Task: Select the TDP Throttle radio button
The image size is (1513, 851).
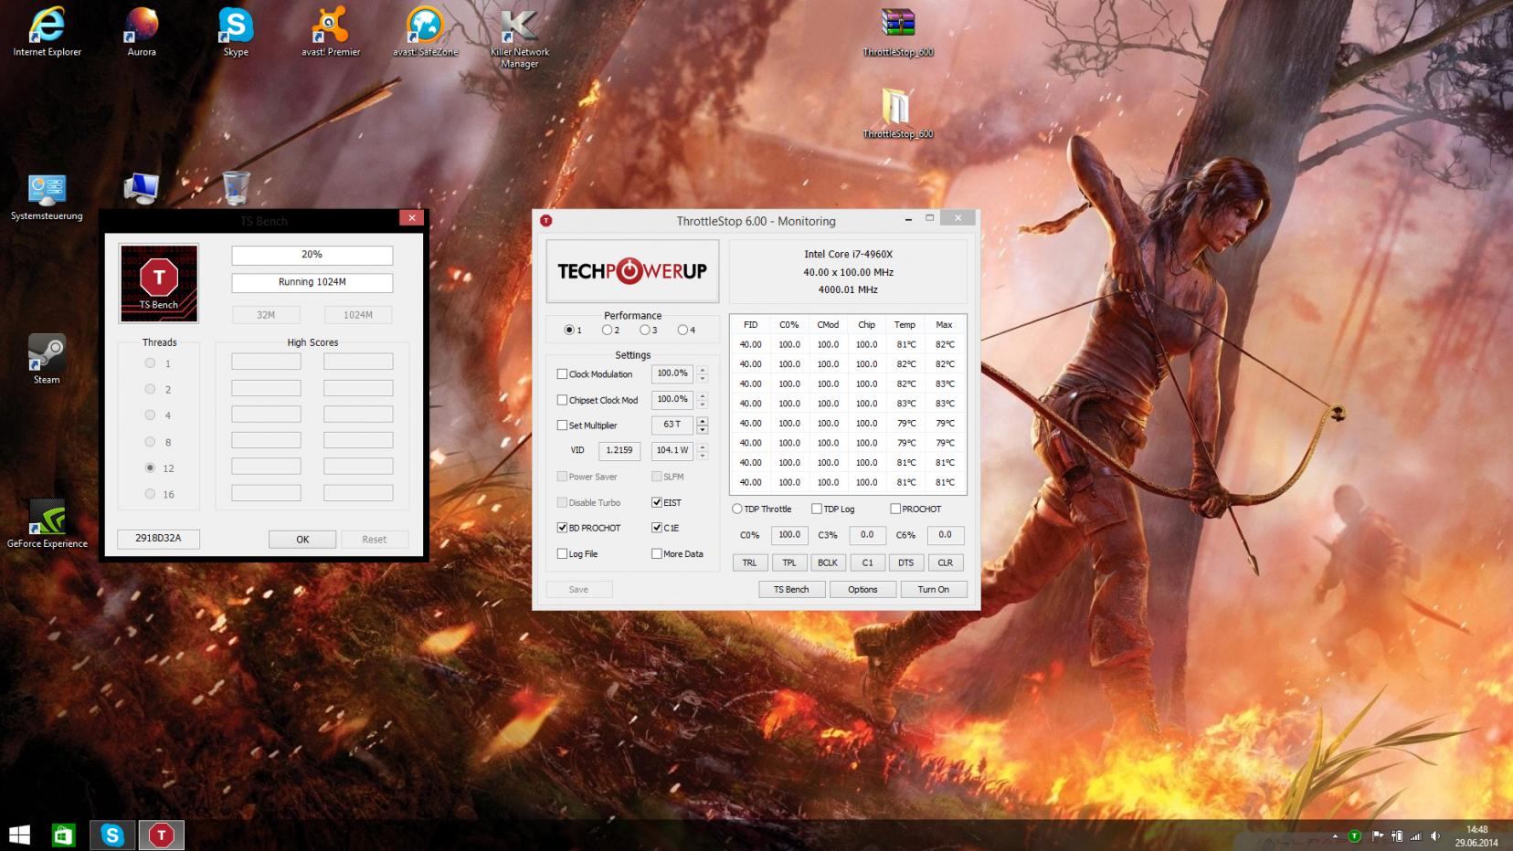Action: pyautogui.click(x=737, y=510)
